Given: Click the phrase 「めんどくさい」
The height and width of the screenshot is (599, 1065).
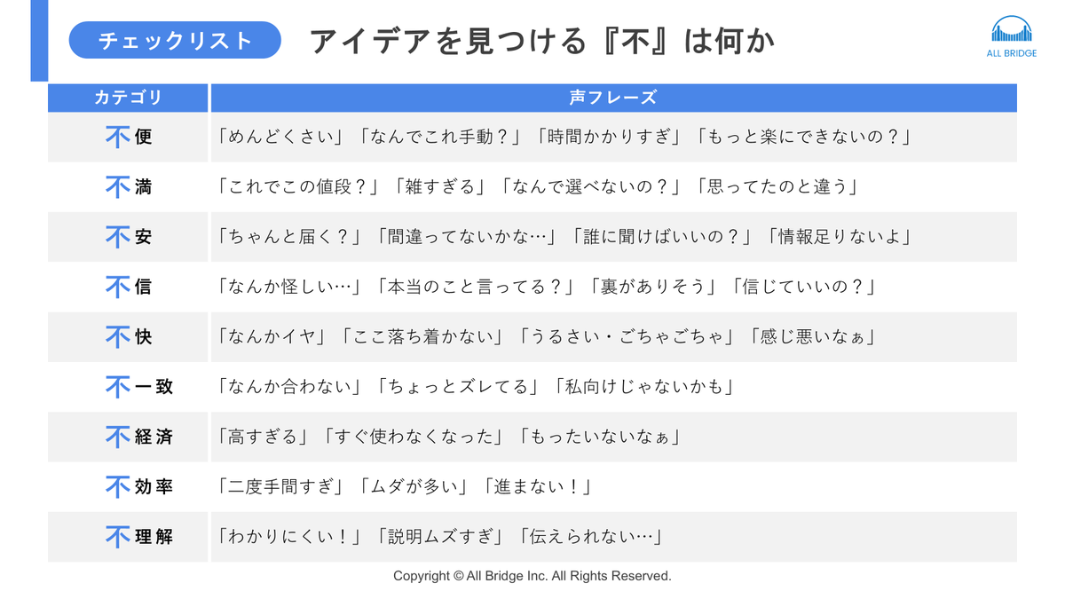Looking at the screenshot, I should [285, 137].
